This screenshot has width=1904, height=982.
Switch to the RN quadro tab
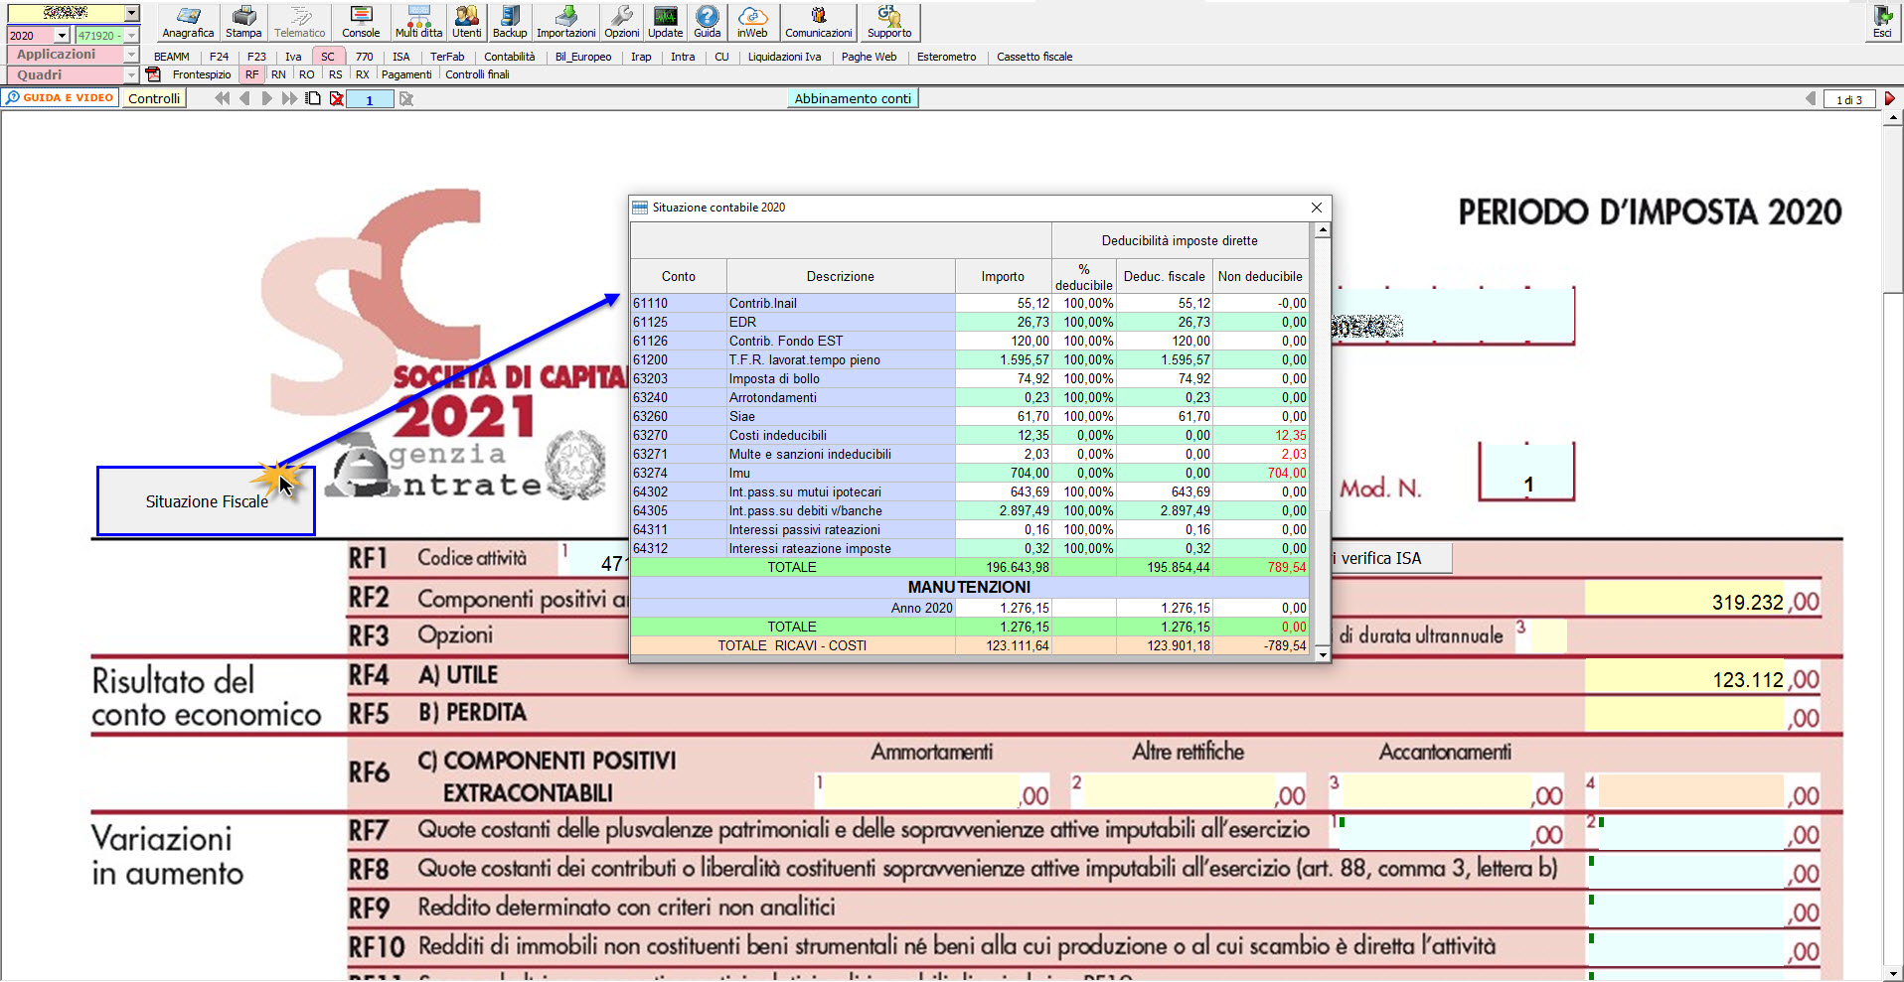(278, 74)
